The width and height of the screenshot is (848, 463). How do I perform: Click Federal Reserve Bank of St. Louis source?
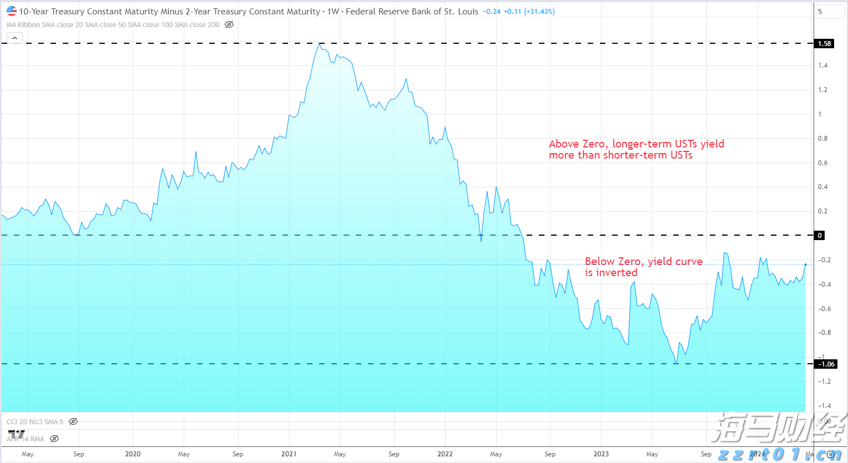tap(412, 11)
